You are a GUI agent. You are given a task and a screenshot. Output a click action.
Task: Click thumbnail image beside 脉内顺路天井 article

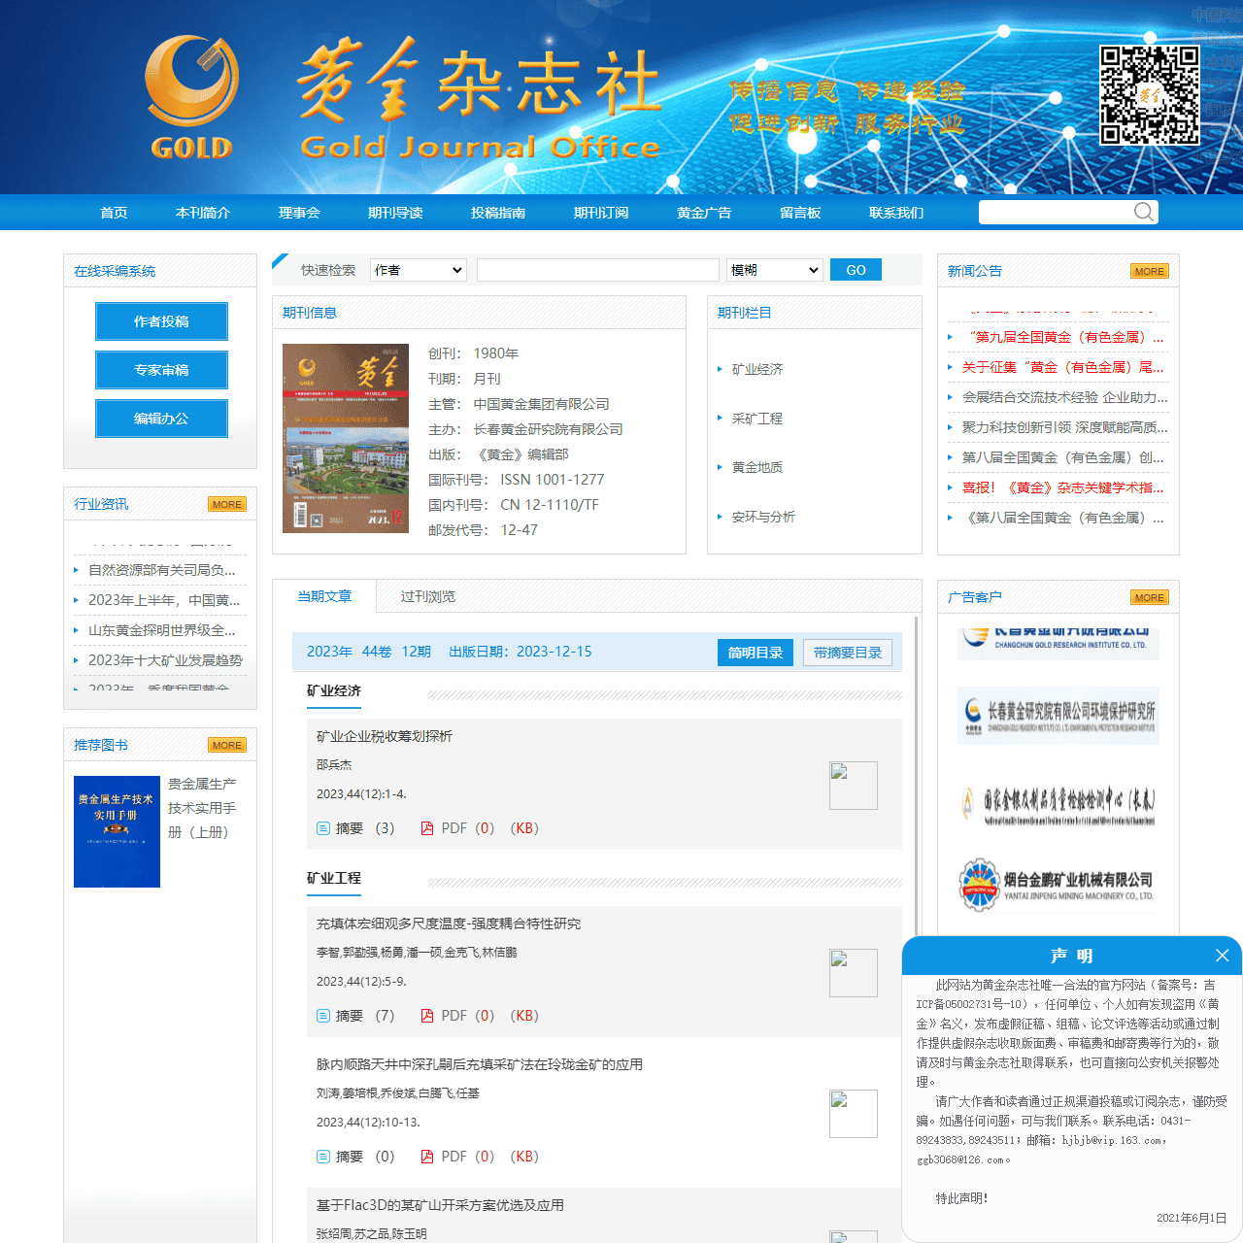(854, 1114)
